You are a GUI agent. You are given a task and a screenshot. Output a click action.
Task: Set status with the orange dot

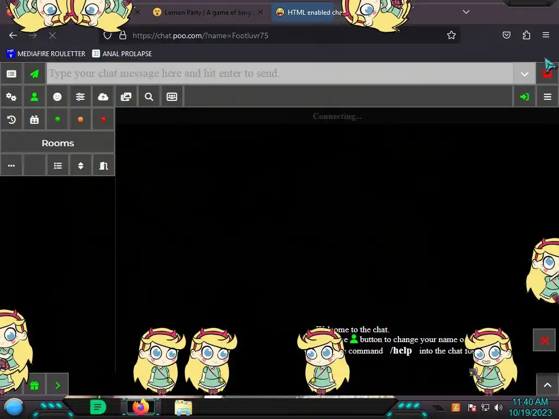click(80, 119)
